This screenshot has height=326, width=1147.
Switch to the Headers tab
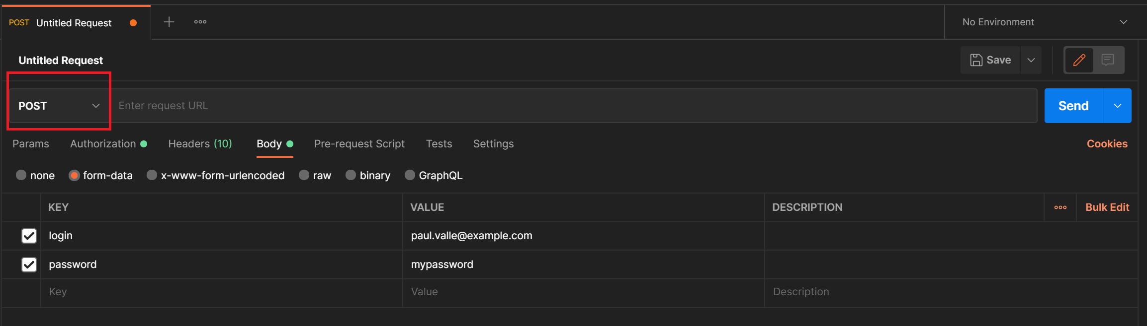pos(200,144)
